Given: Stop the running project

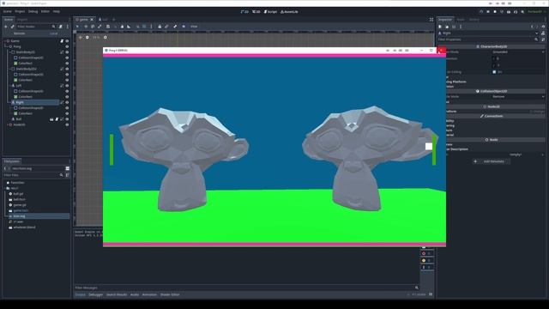Looking at the screenshot, I should [495, 11].
